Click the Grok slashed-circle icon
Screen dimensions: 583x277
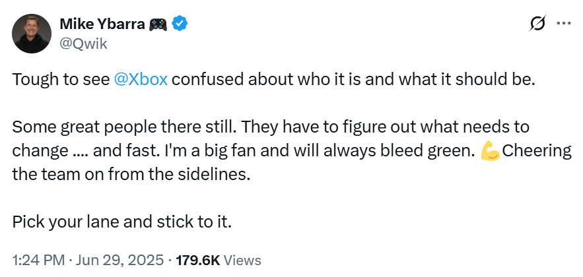[538, 24]
